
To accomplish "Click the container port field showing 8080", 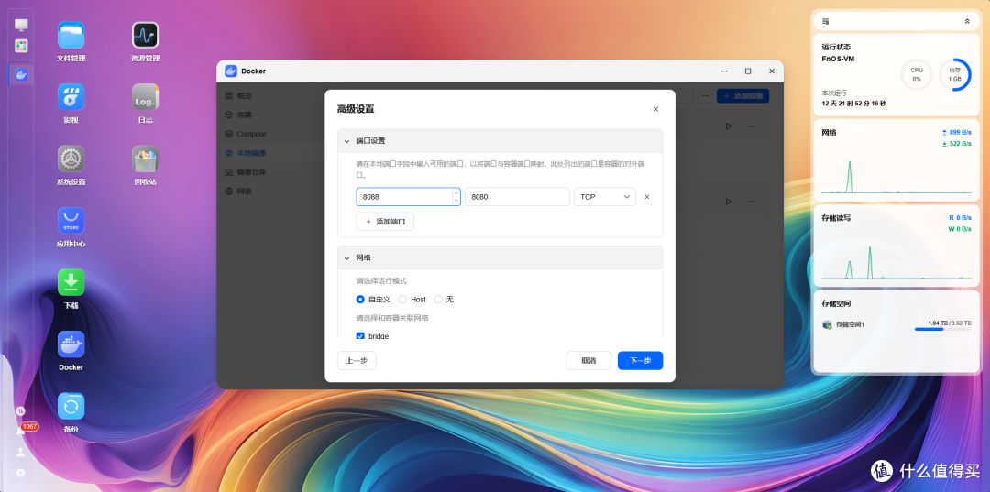I will [517, 197].
